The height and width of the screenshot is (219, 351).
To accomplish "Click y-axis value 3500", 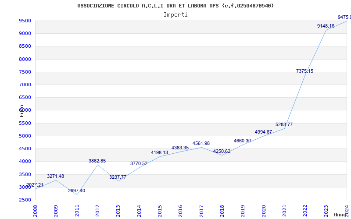I will click(x=25, y=174).
